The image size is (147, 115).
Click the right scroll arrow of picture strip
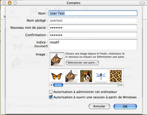click(121, 85)
